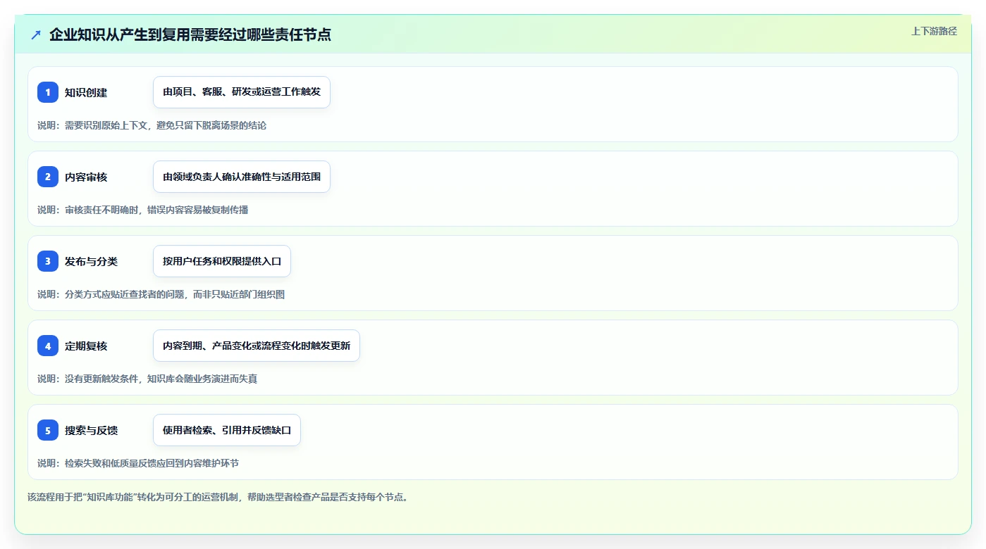Click step number 4 badge
The width and height of the screenshot is (986, 549).
[48, 346]
